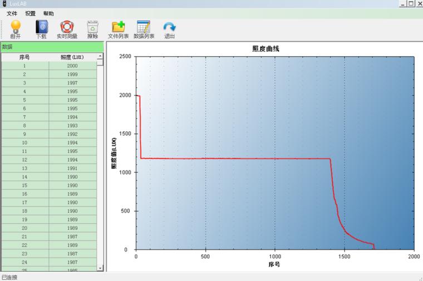
Task: Maximize the LuxLAB window
Action: tap(411, 3)
